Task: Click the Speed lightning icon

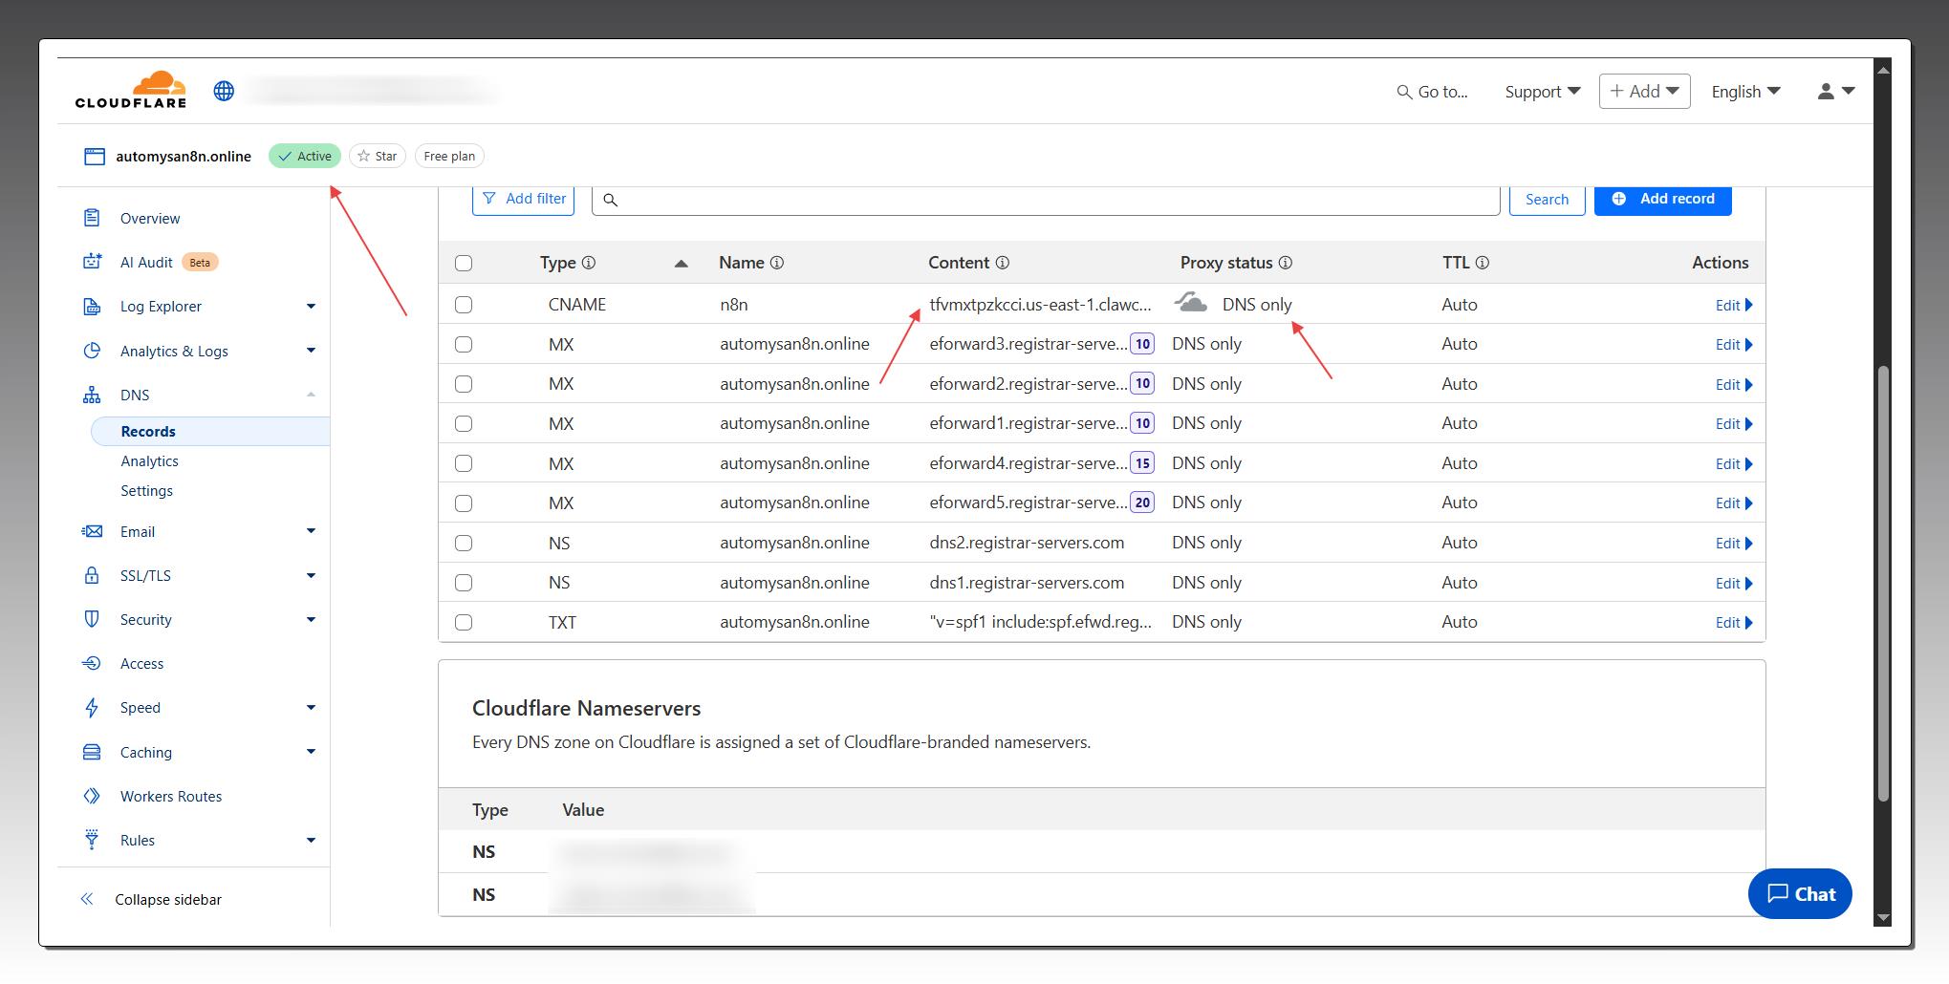Action: (x=92, y=707)
